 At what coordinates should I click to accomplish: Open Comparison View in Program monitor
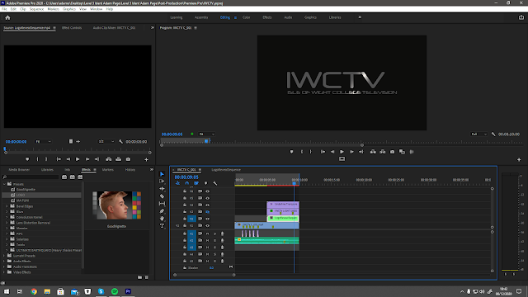pyautogui.click(x=402, y=152)
